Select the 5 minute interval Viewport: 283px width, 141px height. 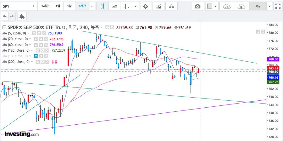click(33, 6)
